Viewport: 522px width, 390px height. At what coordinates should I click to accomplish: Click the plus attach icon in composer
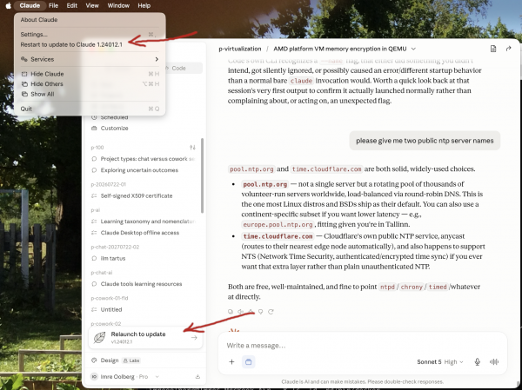click(x=231, y=361)
